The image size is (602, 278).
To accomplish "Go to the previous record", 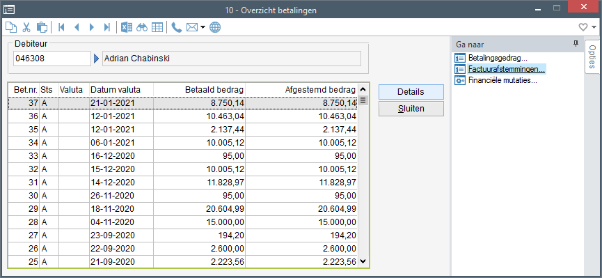I will (x=77, y=27).
